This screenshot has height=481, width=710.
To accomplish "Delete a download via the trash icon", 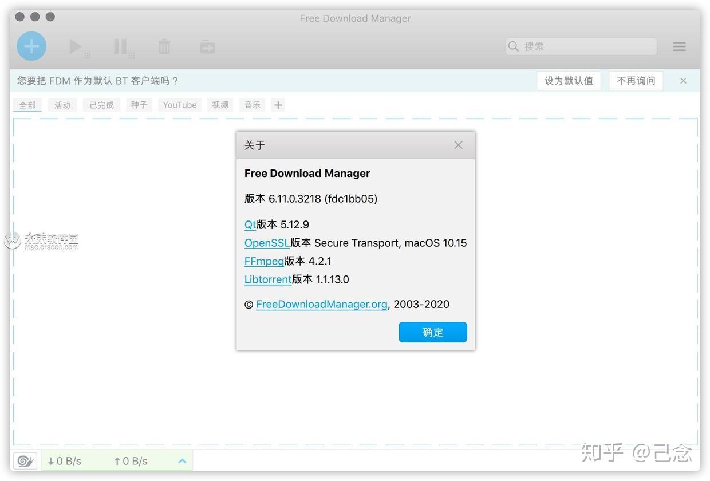I will [164, 46].
